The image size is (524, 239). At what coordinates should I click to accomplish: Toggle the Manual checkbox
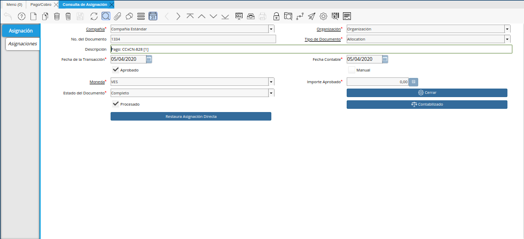click(x=351, y=70)
